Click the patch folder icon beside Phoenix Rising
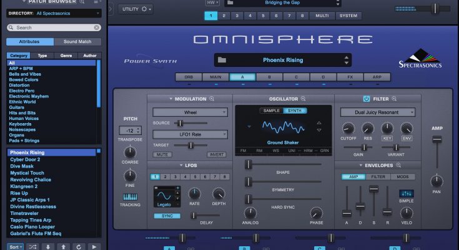Screen dimensions: 459x250 point(222,60)
